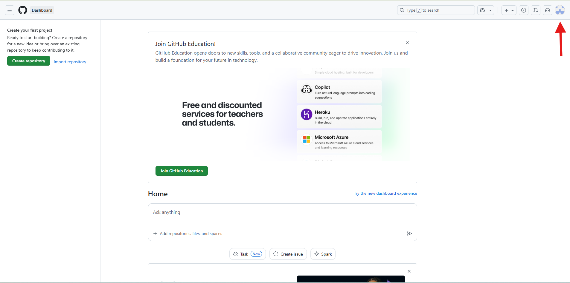The width and height of the screenshot is (570, 283).
Task: Send the Ask anything prompt
Action: coord(409,233)
